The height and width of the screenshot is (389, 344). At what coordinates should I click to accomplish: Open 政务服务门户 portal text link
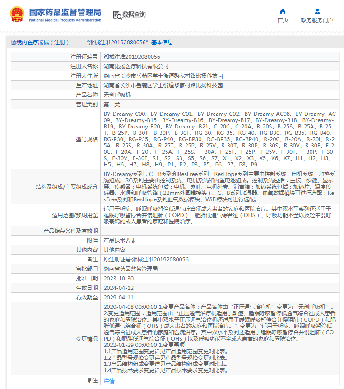[x=317, y=20]
